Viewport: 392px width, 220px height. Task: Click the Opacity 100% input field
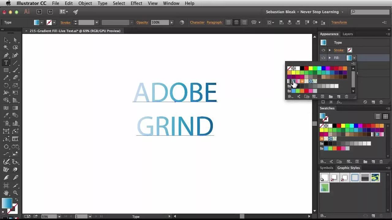160,22
